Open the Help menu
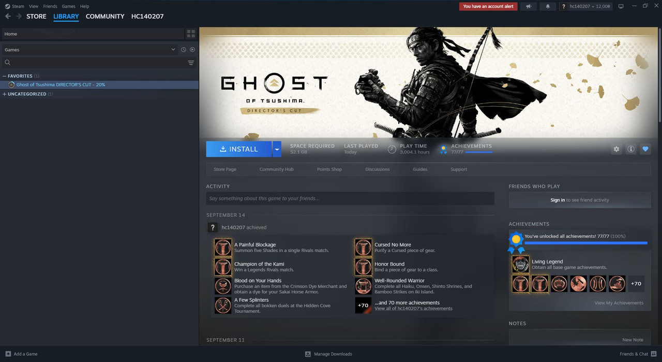 [x=84, y=6]
